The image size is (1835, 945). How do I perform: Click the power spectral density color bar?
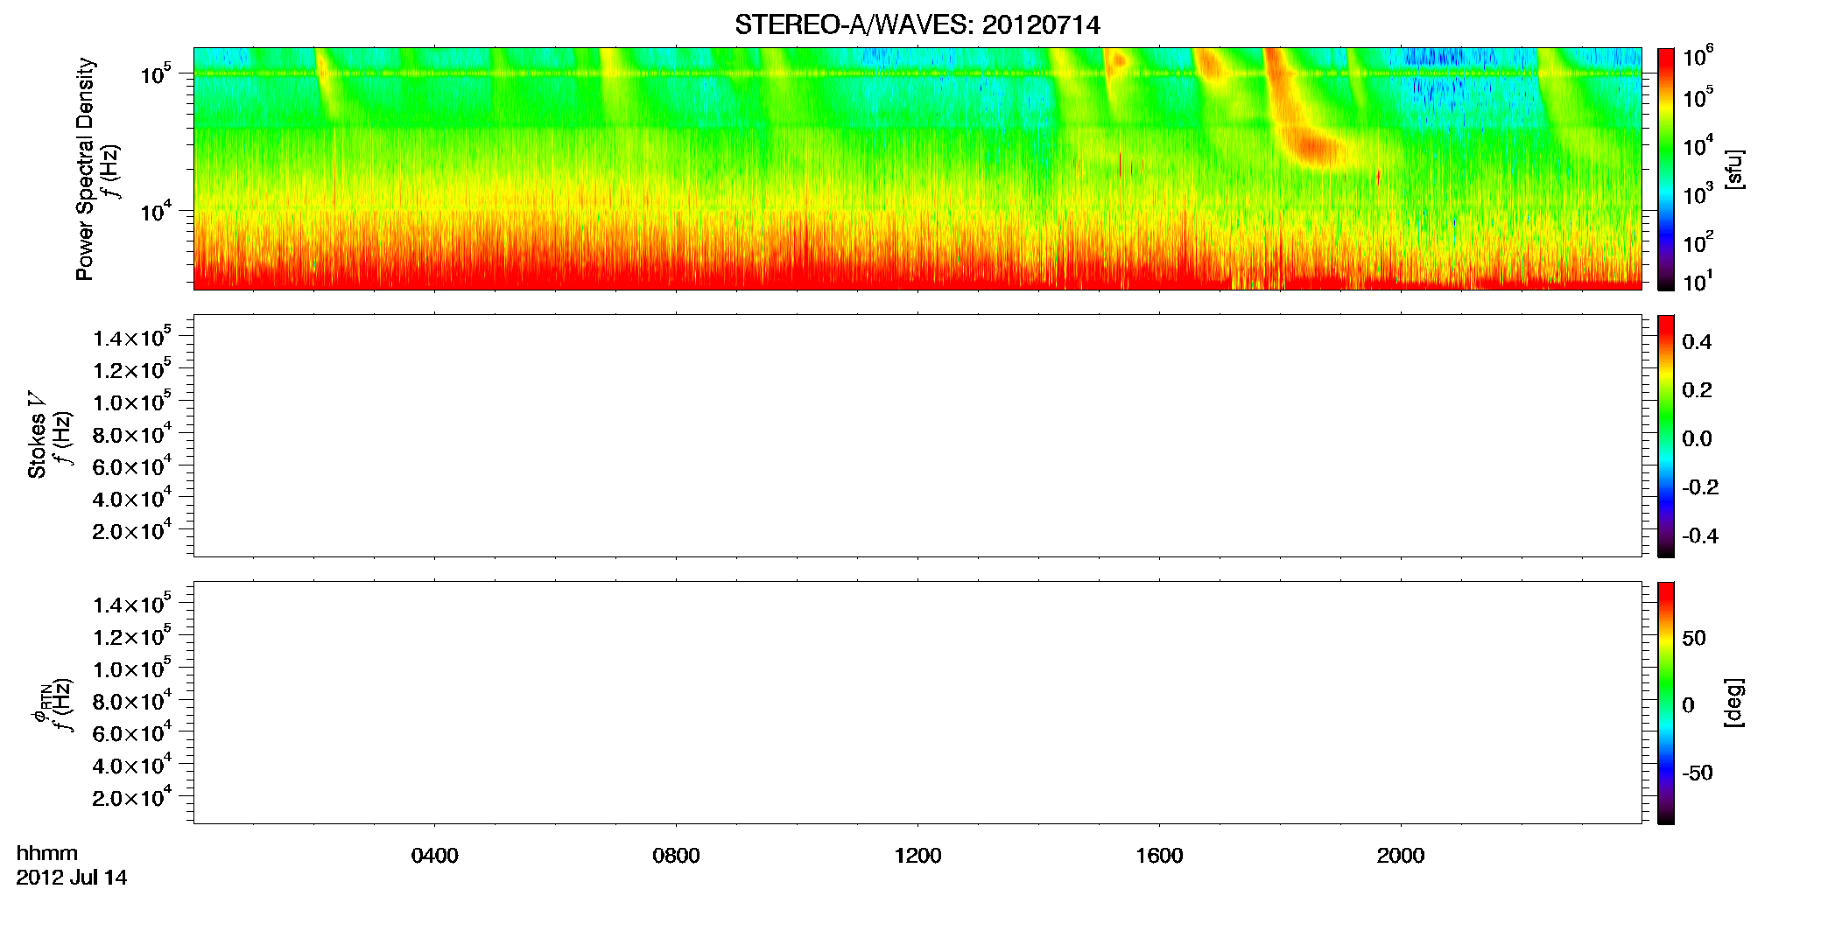tap(1666, 169)
